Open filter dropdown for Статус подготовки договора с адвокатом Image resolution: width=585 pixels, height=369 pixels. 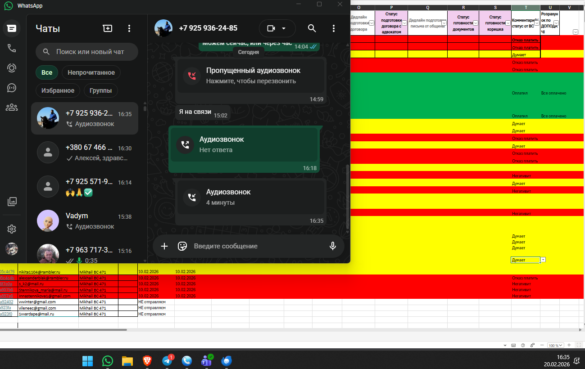click(404, 22)
